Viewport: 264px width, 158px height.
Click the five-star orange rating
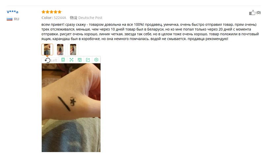coord(52,12)
